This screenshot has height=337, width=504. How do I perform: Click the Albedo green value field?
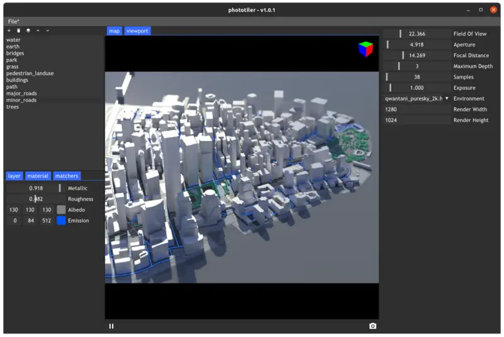tap(30, 210)
